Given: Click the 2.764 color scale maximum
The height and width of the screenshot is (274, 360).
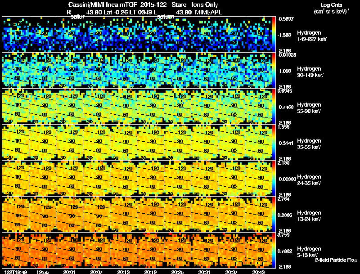Looking at the screenshot, I should 283,199.
